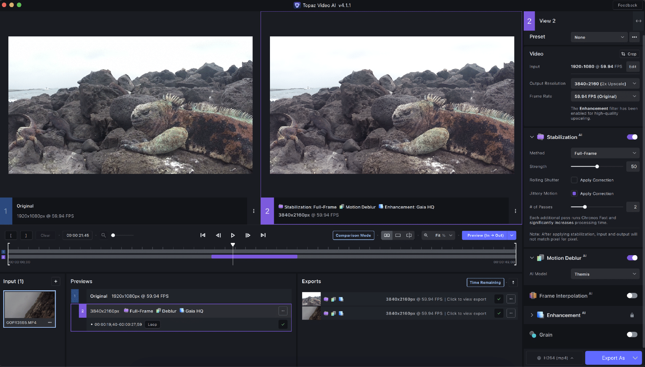Enable the Grain filter

pyautogui.click(x=632, y=334)
